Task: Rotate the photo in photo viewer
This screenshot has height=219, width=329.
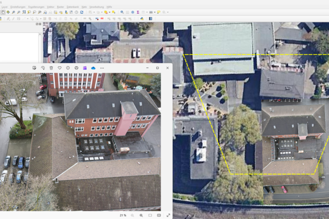Action: click(43, 68)
